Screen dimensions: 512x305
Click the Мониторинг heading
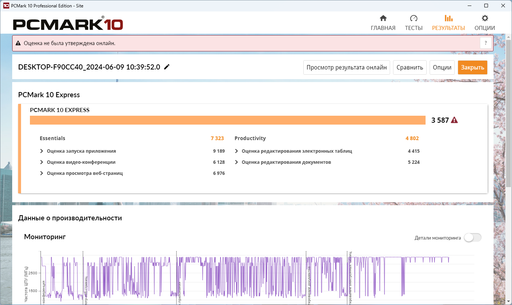pos(45,237)
